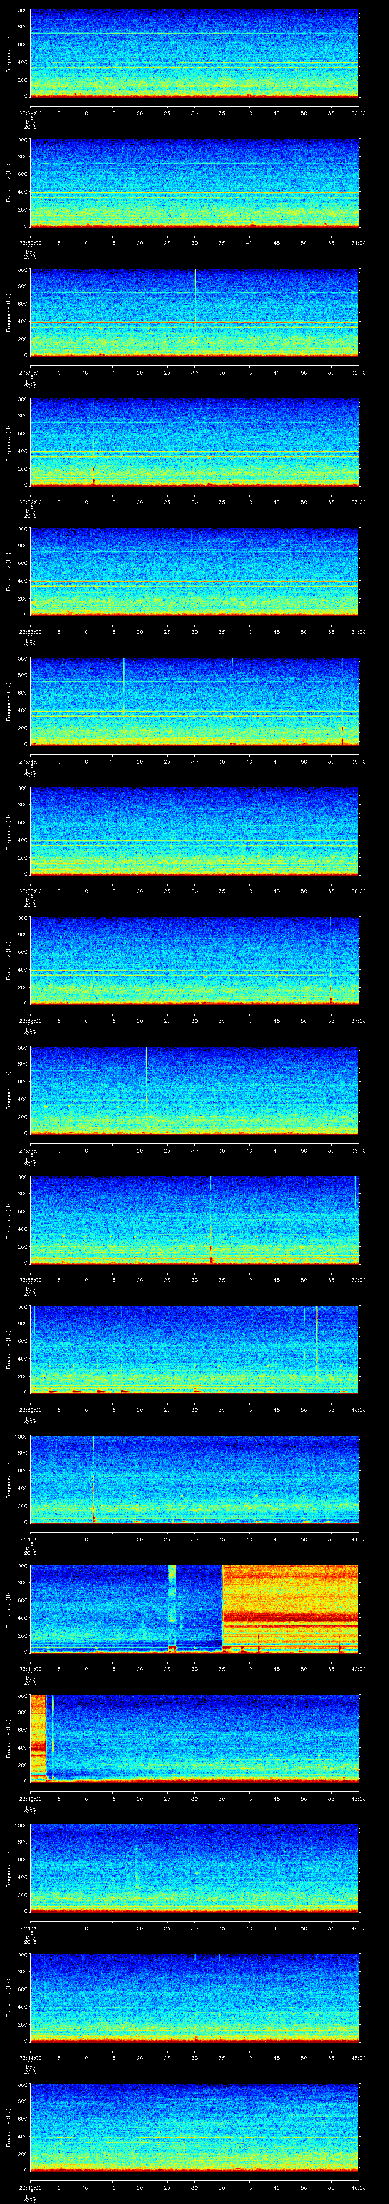The width and height of the screenshot is (389, 2204).
Task: Select the spectrogram panel beginning 23:36:00
Action: click(194, 961)
